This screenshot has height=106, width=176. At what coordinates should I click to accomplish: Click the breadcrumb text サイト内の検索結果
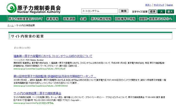pos(26,26)
